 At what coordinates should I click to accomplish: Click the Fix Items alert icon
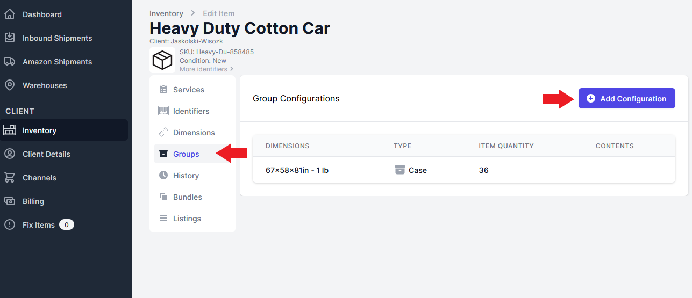(x=10, y=225)
